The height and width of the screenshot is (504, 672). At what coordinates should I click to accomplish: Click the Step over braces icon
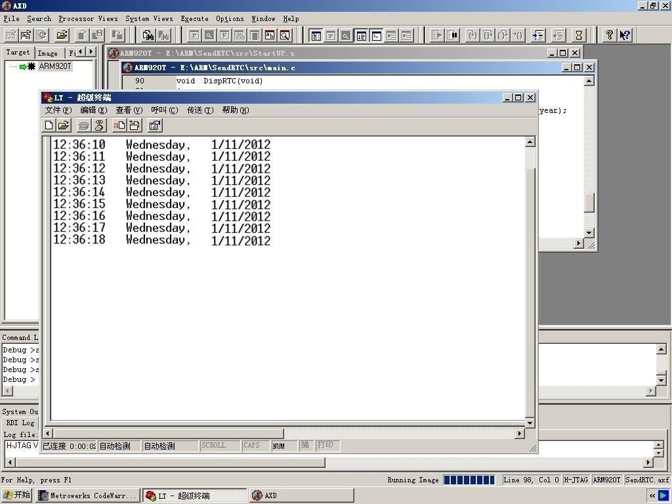[x=488, y=35]
